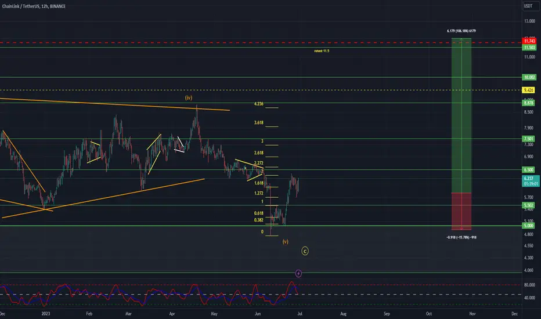Click the Oct label on time axis
Viewport: 541px width, 319px height.
(428, 313)
